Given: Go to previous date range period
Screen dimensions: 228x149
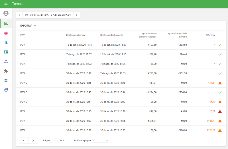Looking at the screenshot, I should click(x=19, y=15).
